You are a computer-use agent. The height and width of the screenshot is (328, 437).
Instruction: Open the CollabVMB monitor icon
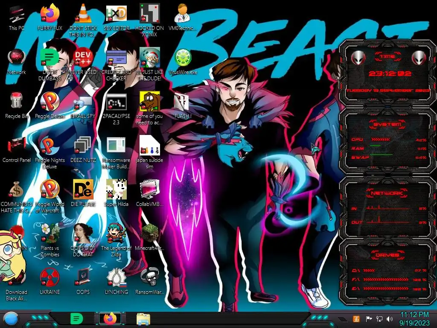tap(150, 189)
